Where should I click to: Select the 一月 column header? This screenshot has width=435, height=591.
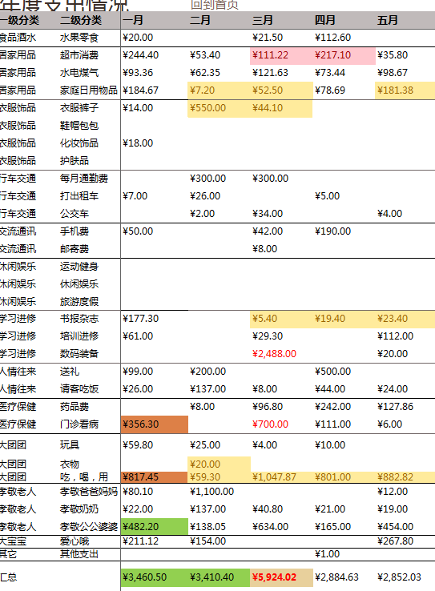point(133,20)
